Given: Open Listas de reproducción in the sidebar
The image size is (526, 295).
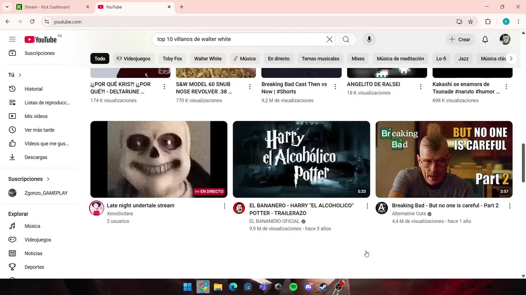Looking at the screenshot, I should pyautogui.click(x=39, y=102).
